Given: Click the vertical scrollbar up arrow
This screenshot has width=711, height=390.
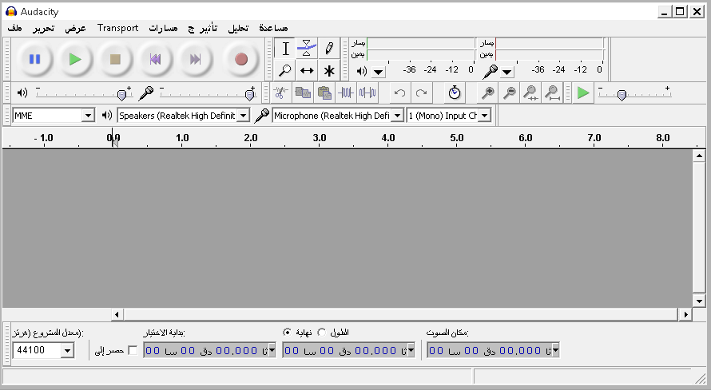Looking at the screenshot, I should (x=699, y=156).
